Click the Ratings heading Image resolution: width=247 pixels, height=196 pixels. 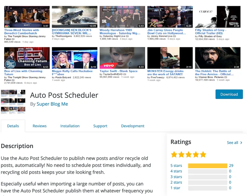point(181,142)
